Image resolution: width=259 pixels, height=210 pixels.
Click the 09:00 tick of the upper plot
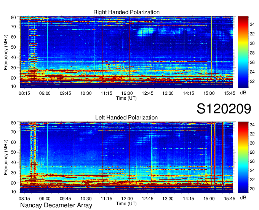coord(45,93)
